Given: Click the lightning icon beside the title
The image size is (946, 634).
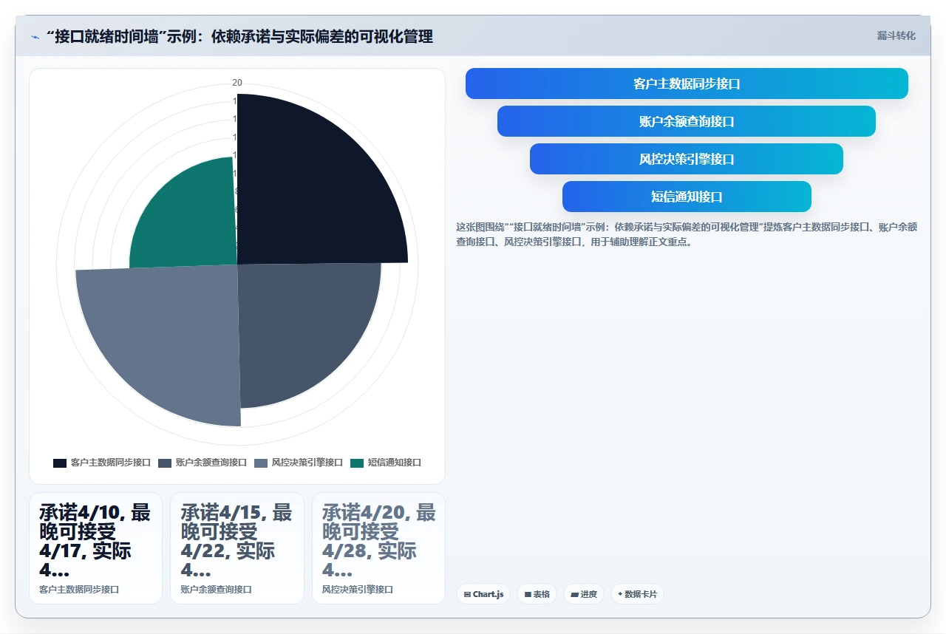Looking at the screenshot, I should (35, 36).
